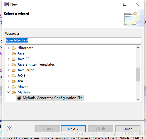Click the Next button
The image size is (146, 139).
point(73,129)
